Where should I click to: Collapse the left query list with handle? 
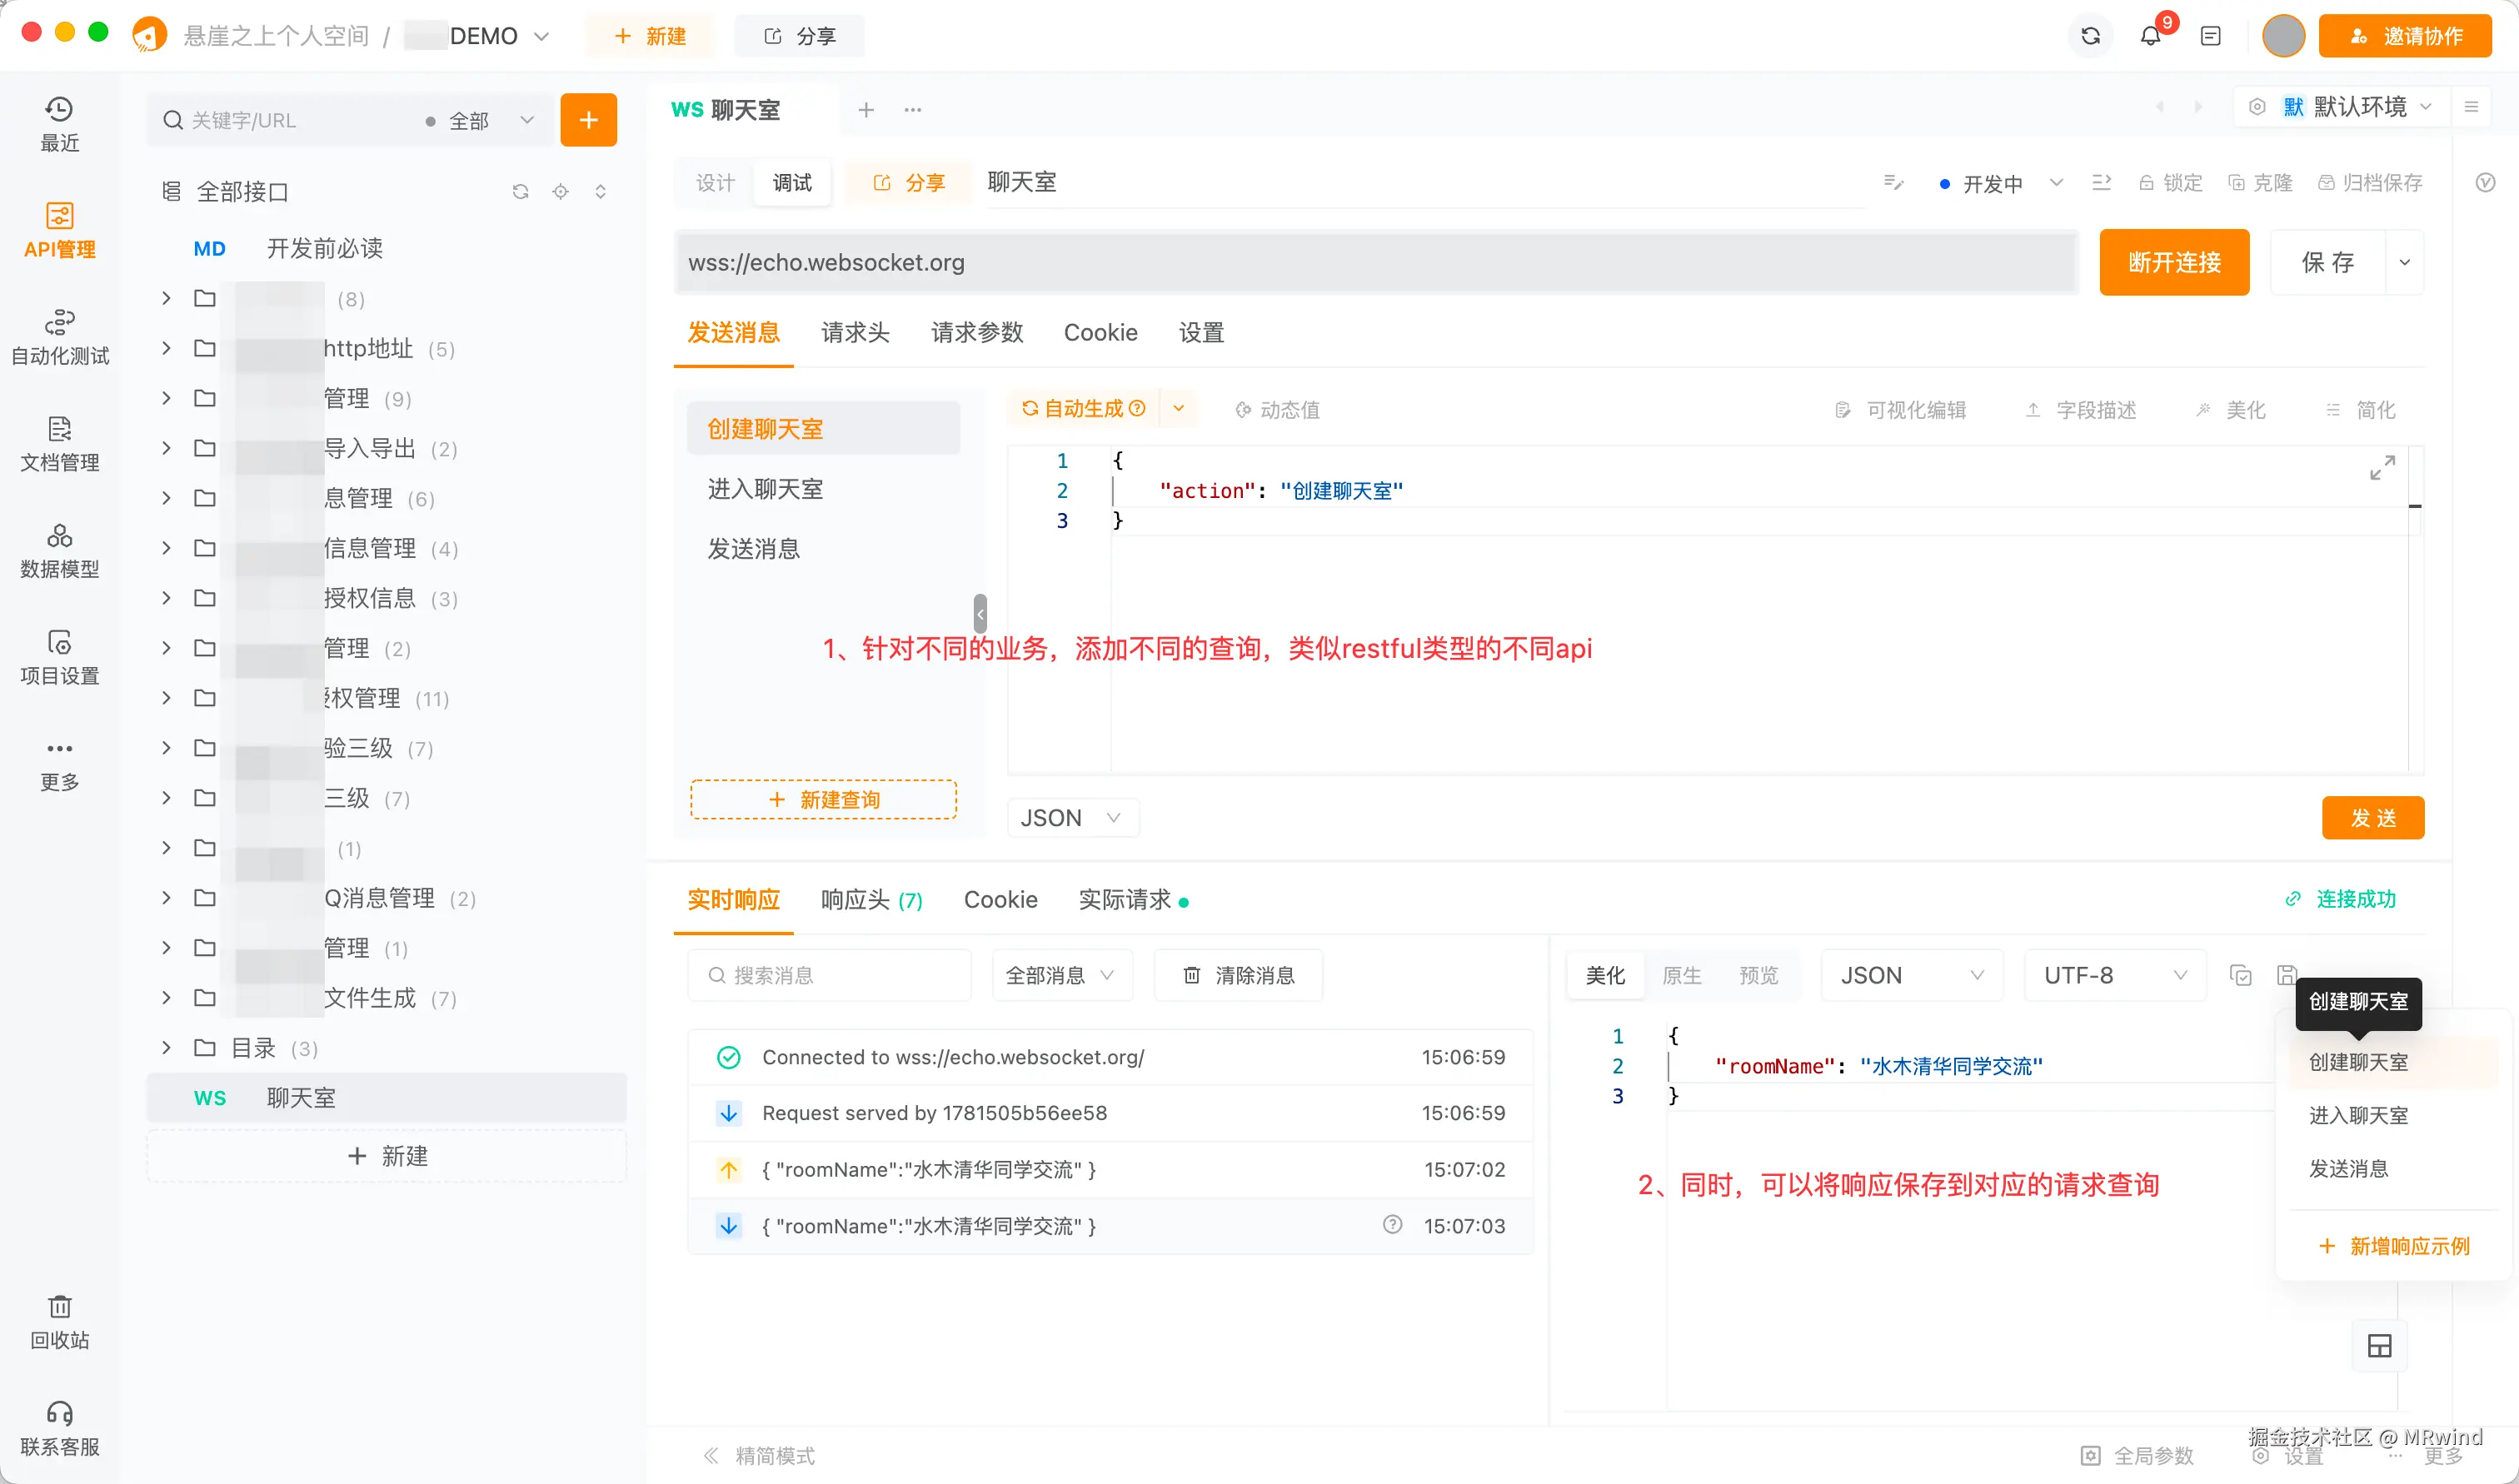(x=980, y=613)
